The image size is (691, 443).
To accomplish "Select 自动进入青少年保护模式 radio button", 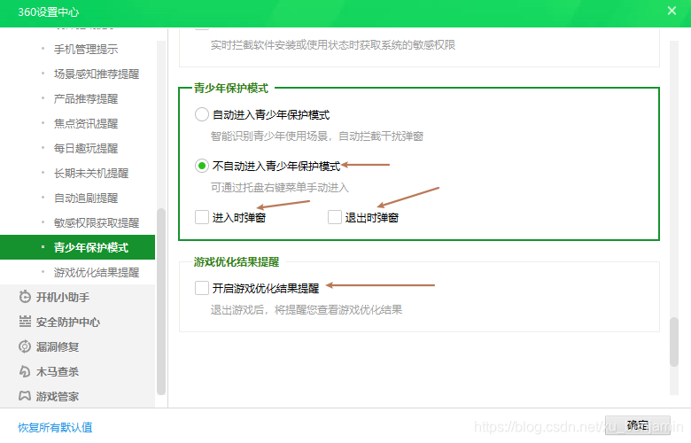I will (x=201, y=114).
